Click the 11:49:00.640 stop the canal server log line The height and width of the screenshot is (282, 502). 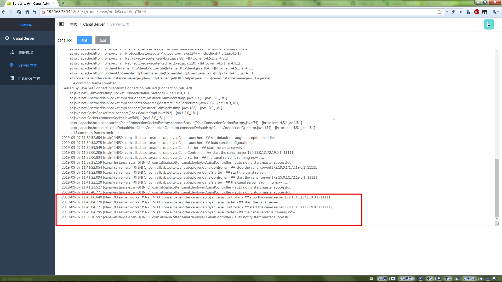coord(197,197)
